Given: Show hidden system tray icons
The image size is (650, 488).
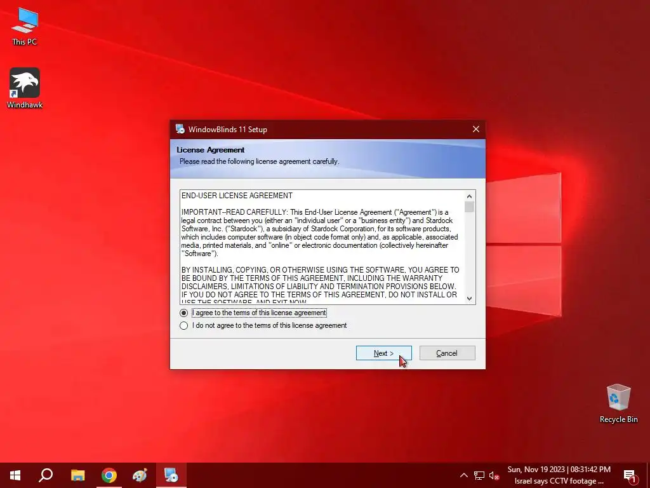Looking at the screenshot, I should [464, 475].
